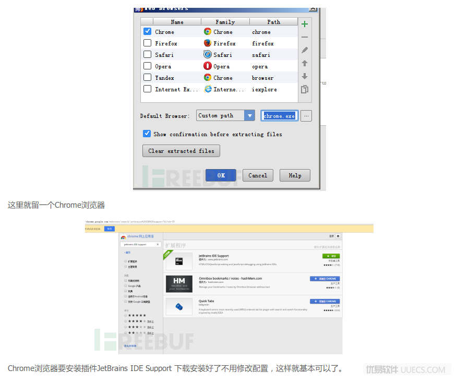457x383 pixels.
Task: Enable the Internet Explorer browser checkbox
Action: click(148, 89)
